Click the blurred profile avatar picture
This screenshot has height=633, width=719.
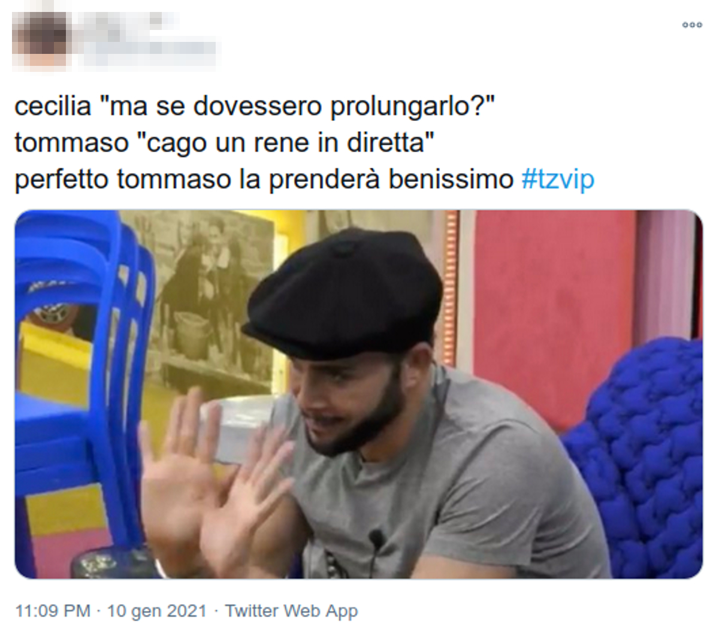pyautogui.click(x=40, y=38)
